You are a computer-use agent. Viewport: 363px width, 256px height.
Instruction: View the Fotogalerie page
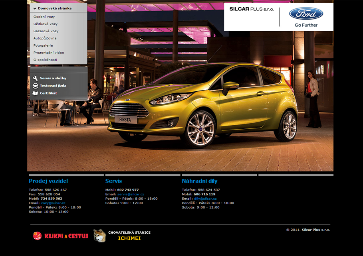click(43, 45)
